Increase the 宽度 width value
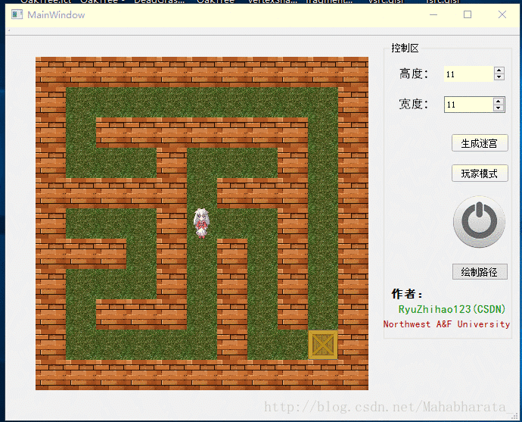The width and height of the screenshot is (522, 422). click(x=499, y=102)
